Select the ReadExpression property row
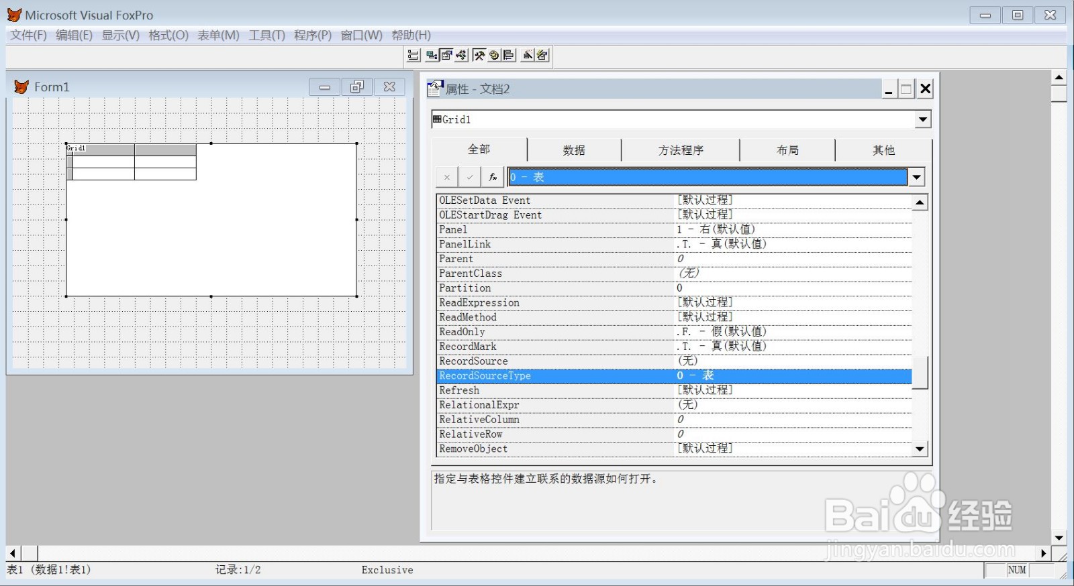The width and height of the screenshot is (1074, 586). [x=674, y=302]
